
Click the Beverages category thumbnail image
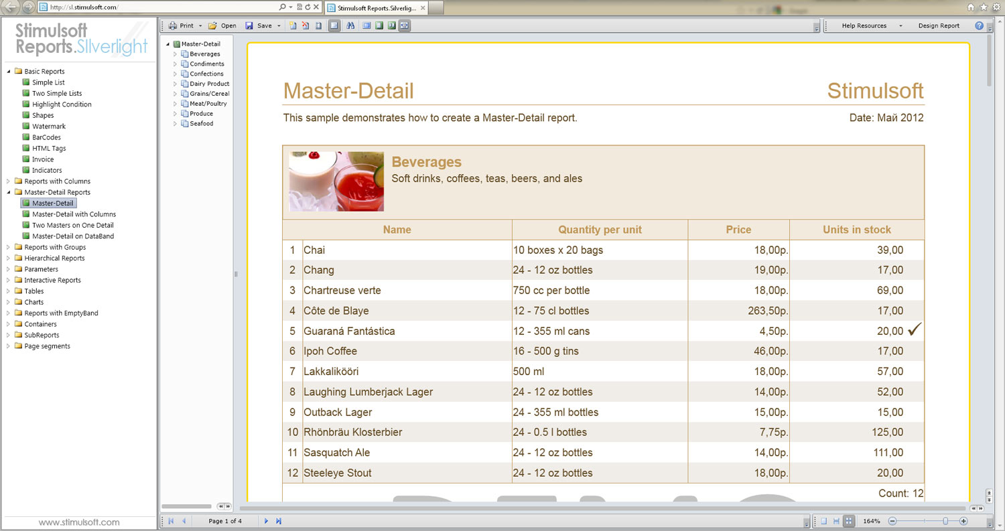336,181
